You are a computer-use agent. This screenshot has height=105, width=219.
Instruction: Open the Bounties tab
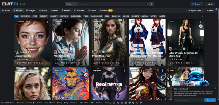pyautogui.click(x=79, y=10)
